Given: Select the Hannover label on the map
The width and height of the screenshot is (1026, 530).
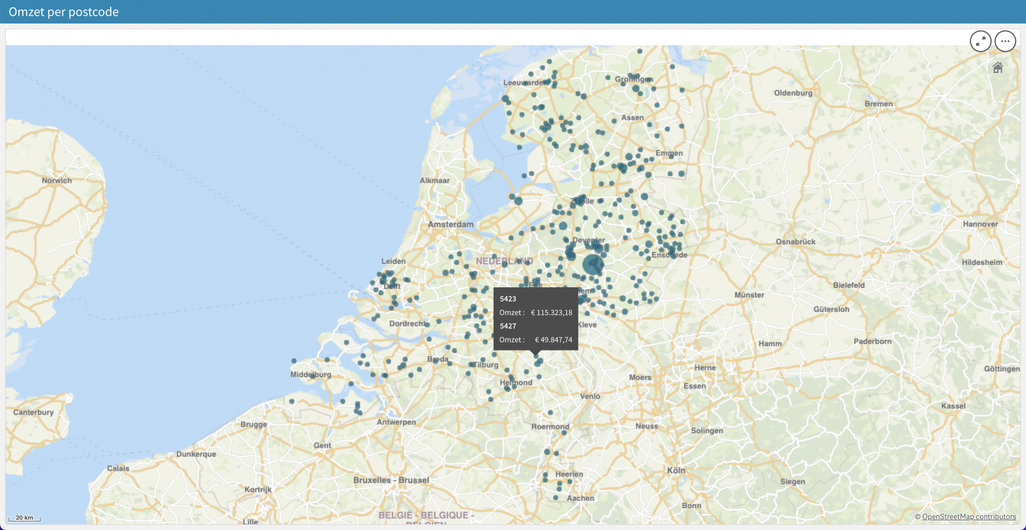Looking at the screenshot, I should pyautogui.click(x=980, y=224).
